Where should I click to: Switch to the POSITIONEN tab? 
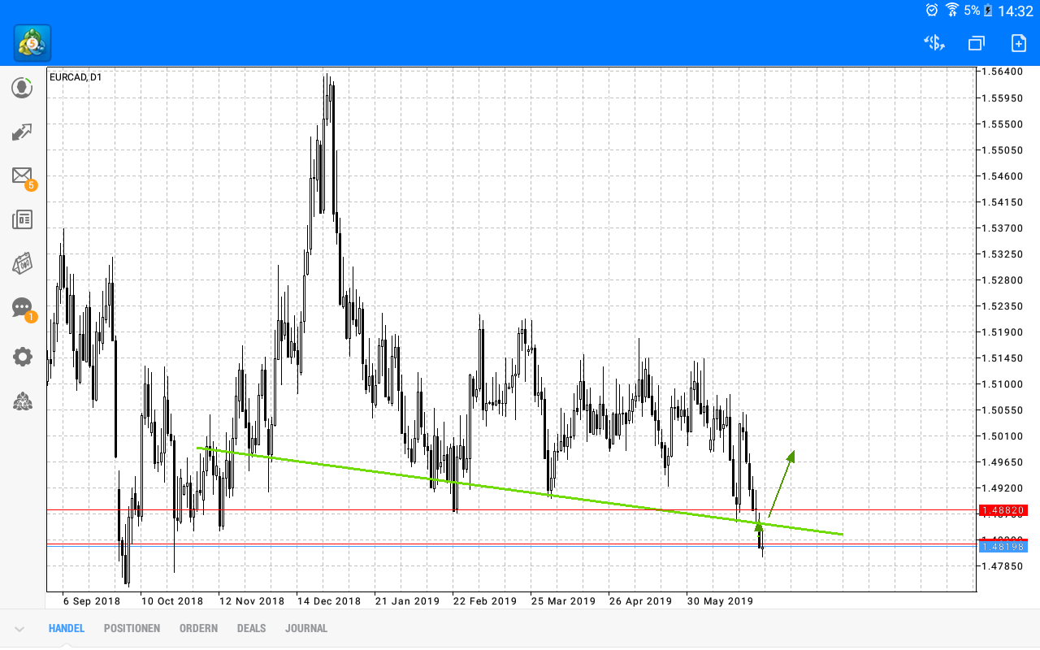point(132,628)
